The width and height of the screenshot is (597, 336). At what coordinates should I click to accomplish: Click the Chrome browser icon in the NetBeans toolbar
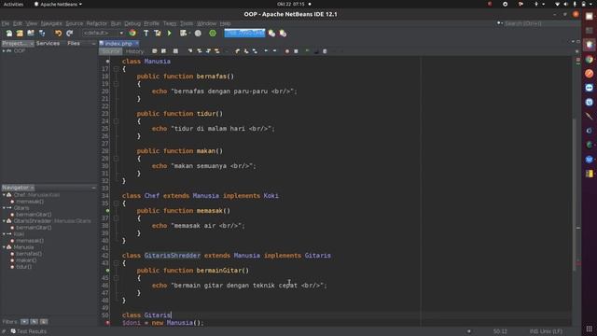132,34
